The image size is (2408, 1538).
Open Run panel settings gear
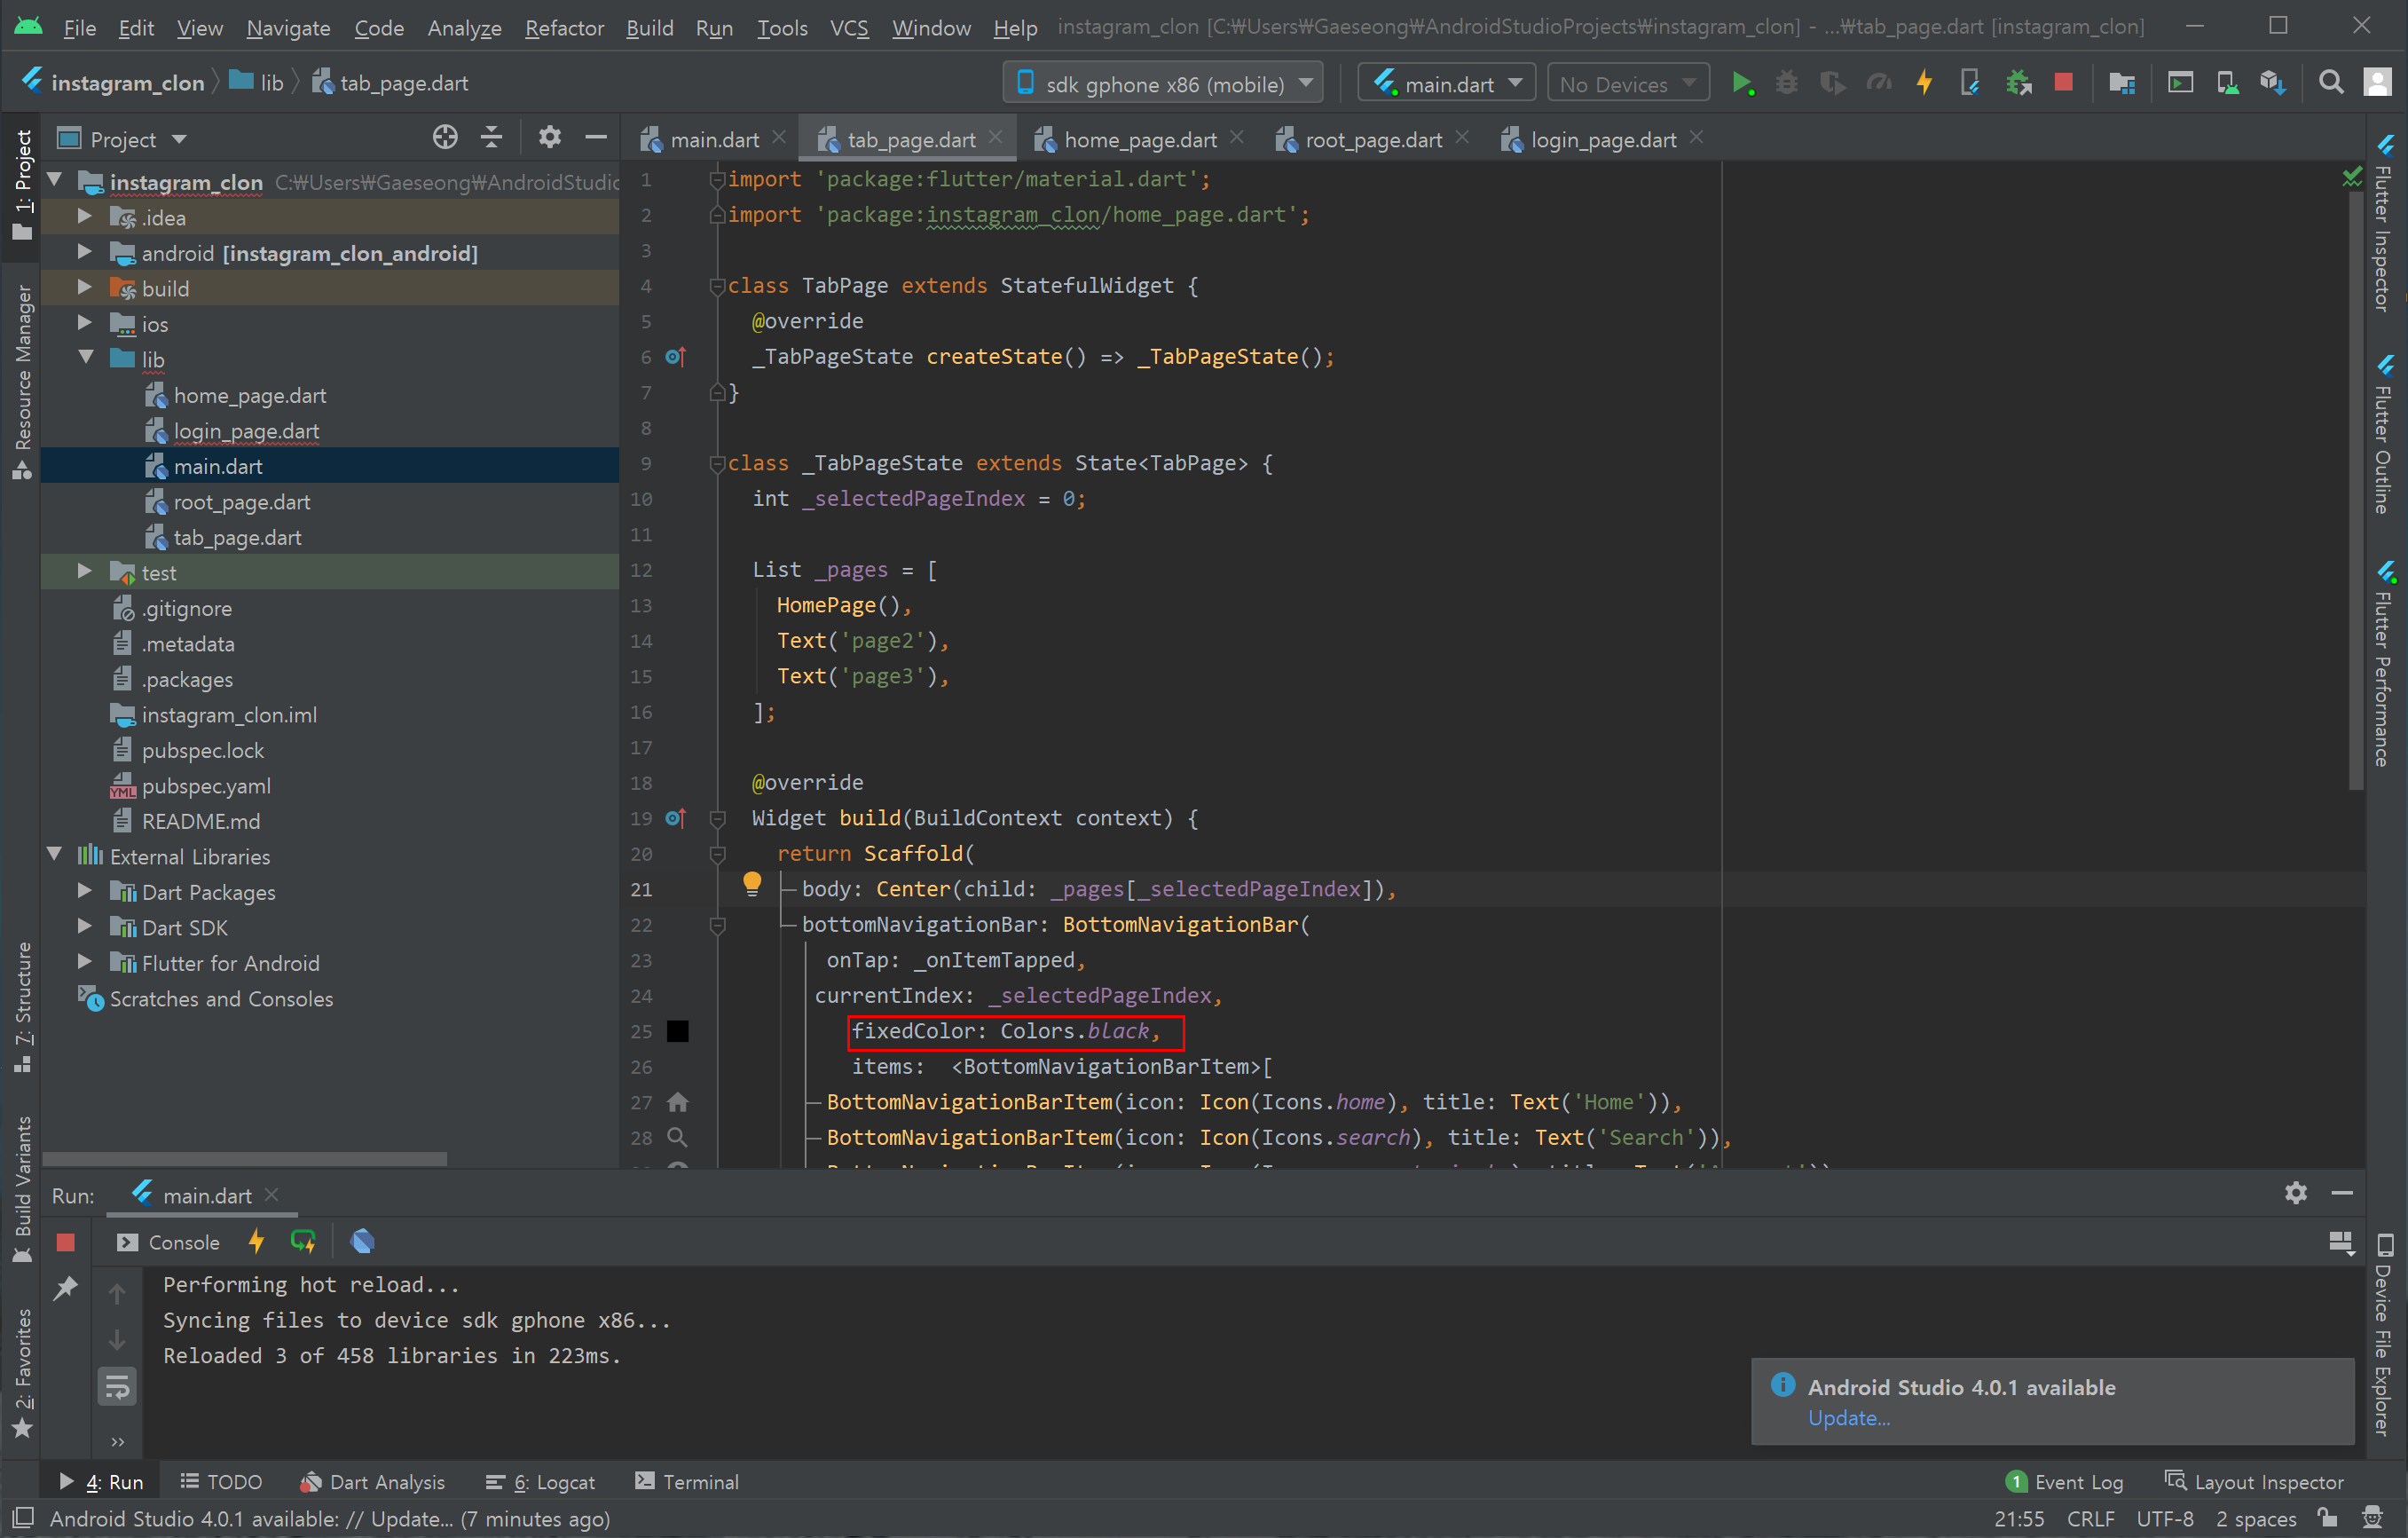(2295, 1193)
